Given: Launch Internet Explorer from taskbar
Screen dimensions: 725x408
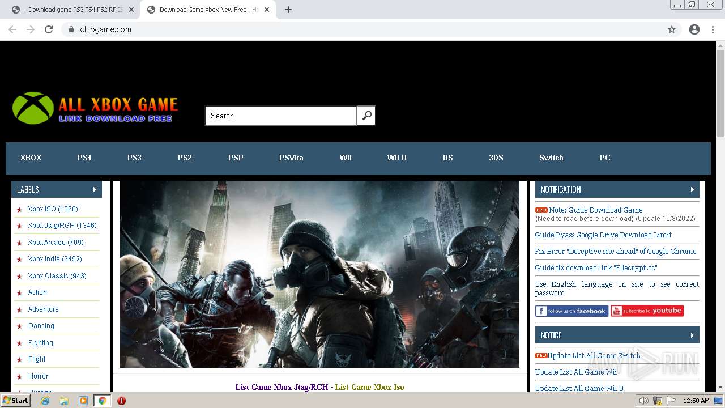Looking at the screenshot, I should tap(45, 401).
